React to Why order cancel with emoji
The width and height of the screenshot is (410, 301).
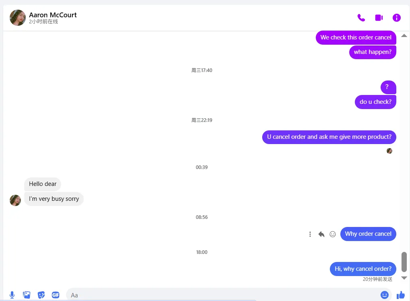(x=333, y=234)
